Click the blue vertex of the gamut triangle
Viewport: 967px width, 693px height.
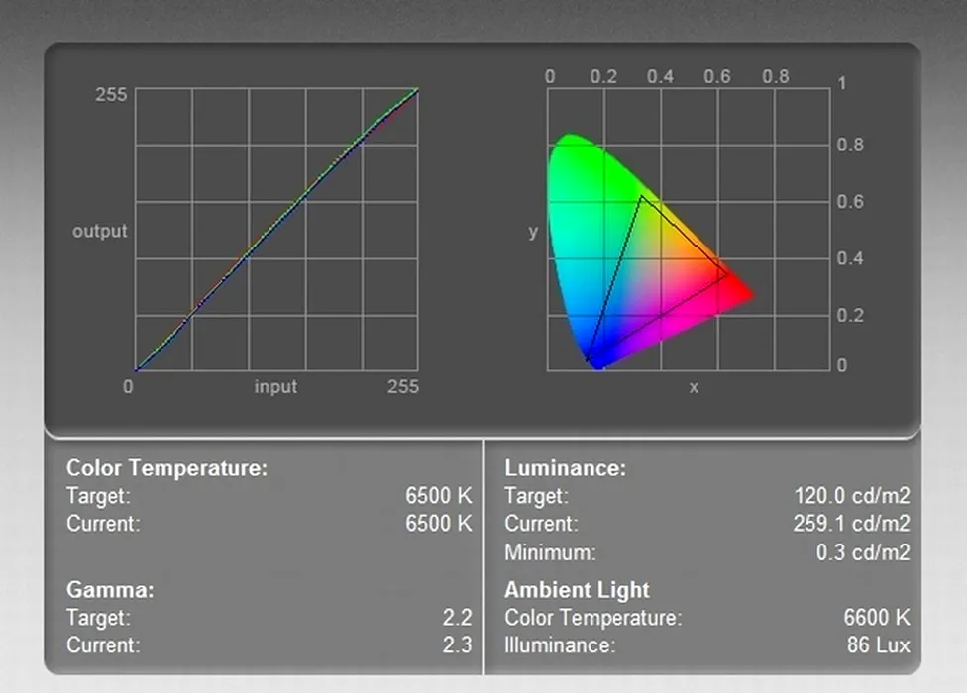(x=588, y=359)
